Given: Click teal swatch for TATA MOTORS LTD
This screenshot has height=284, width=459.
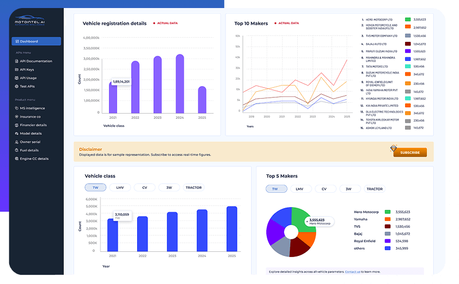Looking at the screenshot, I should click(x=408, y=67).
